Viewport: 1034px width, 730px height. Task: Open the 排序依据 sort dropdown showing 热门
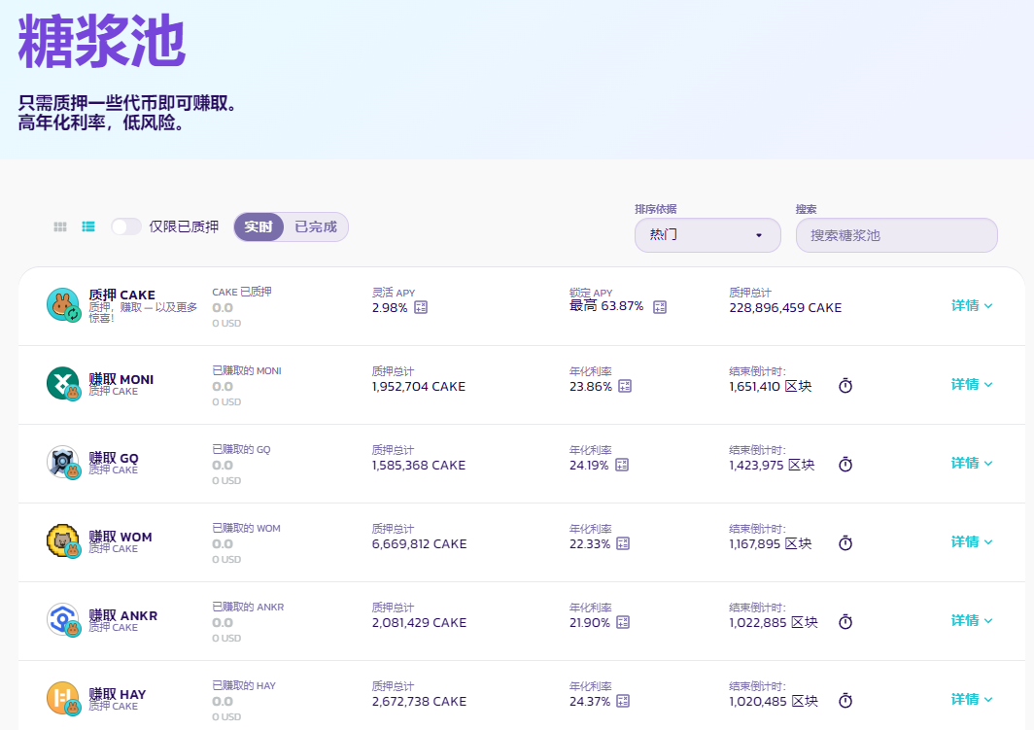point(707,235)
